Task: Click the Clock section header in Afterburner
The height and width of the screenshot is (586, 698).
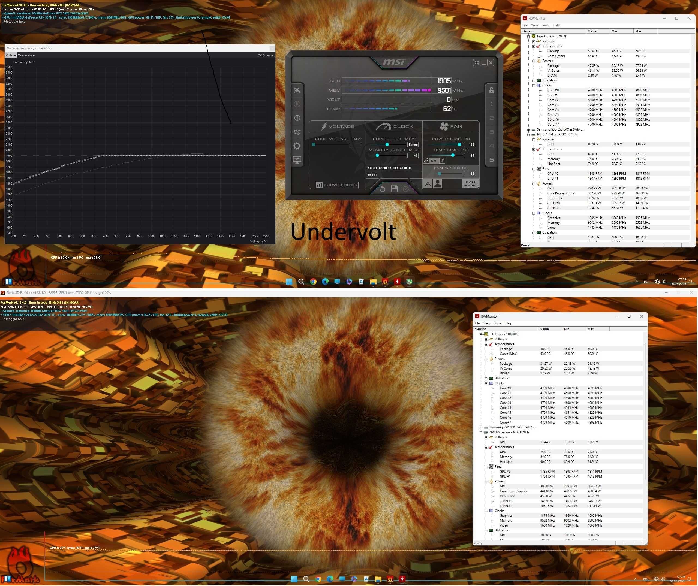Action: pyautogui.click(x=394, y=126)
